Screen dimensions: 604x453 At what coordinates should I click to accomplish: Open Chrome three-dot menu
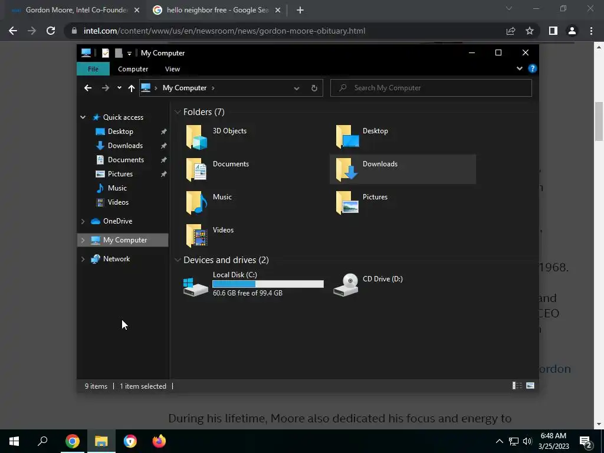(591, 31)
